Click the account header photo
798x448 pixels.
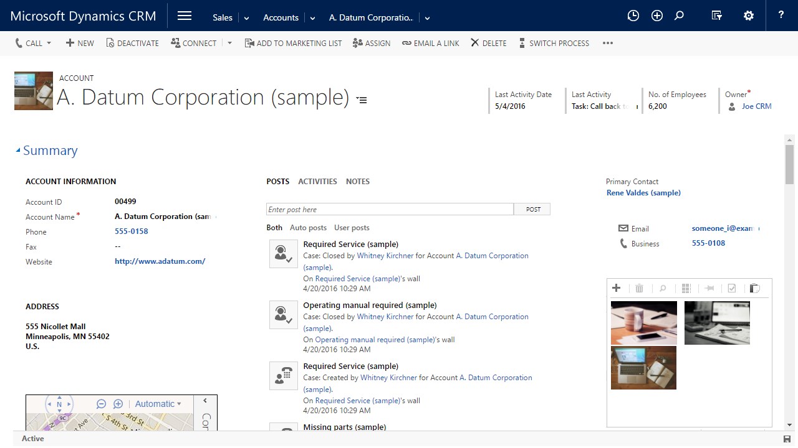point(34,91)
